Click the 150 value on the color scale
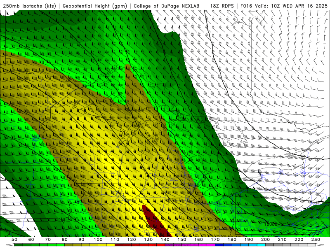 pyautogui.click(x=181, y=240)
